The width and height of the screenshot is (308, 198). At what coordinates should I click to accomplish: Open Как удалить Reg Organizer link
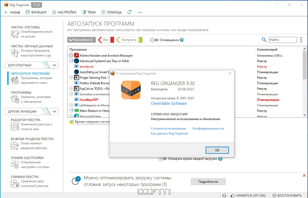(x=169, y=133)
